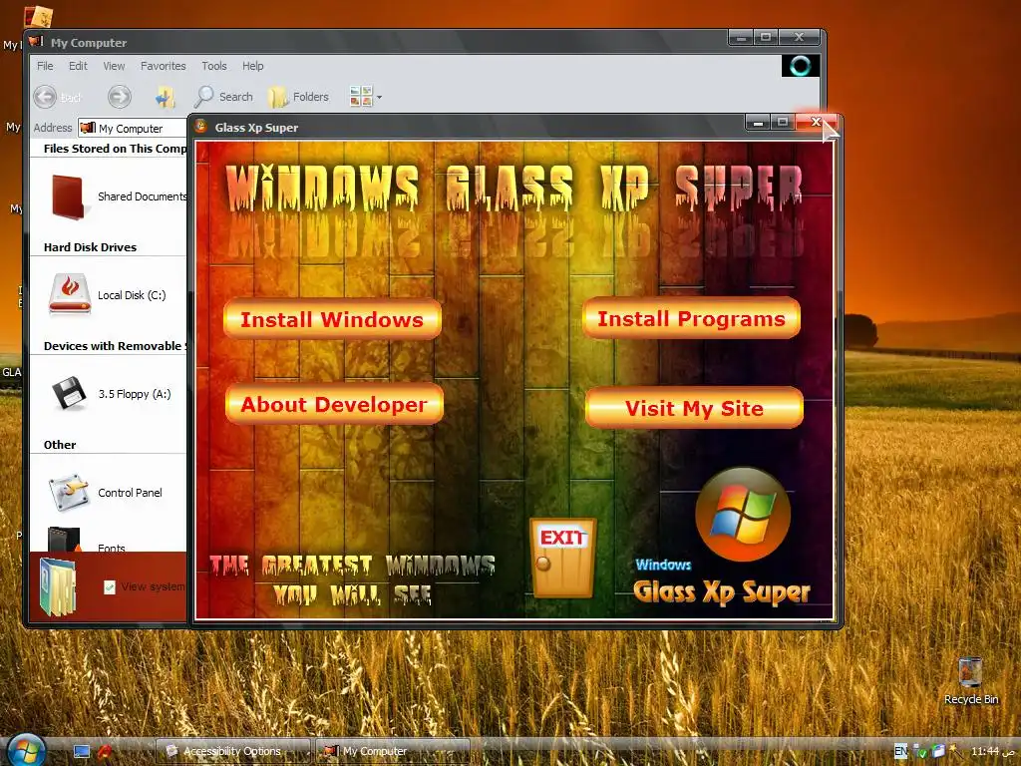Click the Install Programs button
1021x766 pixels.
click(x=691, y=318)
